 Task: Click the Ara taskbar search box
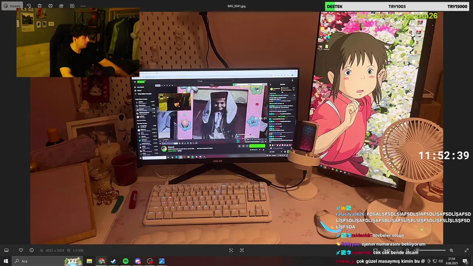pyautogui.click(x=47, y=261)
